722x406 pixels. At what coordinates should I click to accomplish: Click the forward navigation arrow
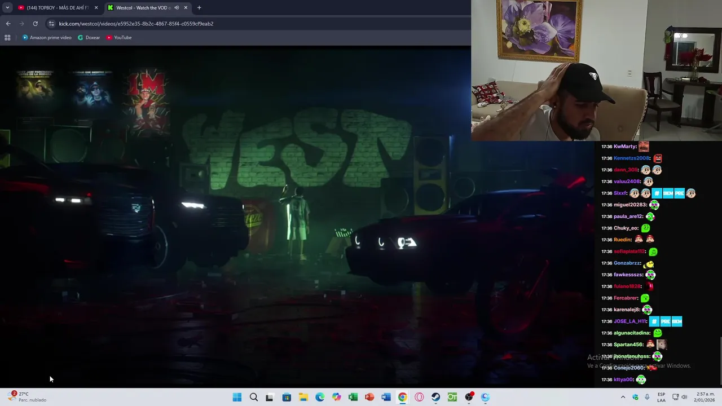click(21, 24)
